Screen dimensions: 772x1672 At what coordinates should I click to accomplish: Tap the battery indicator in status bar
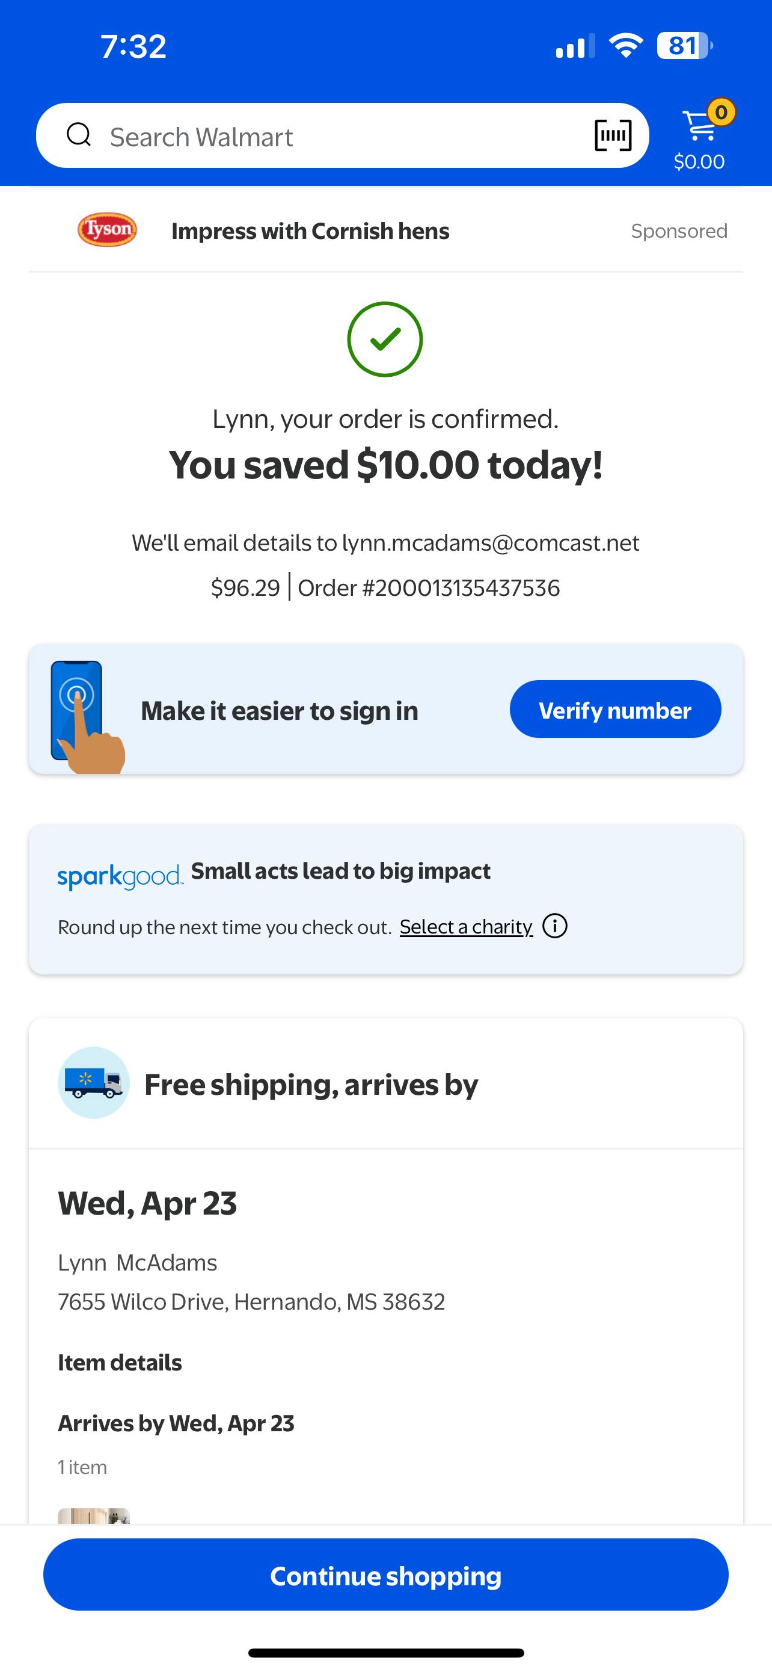684,46
